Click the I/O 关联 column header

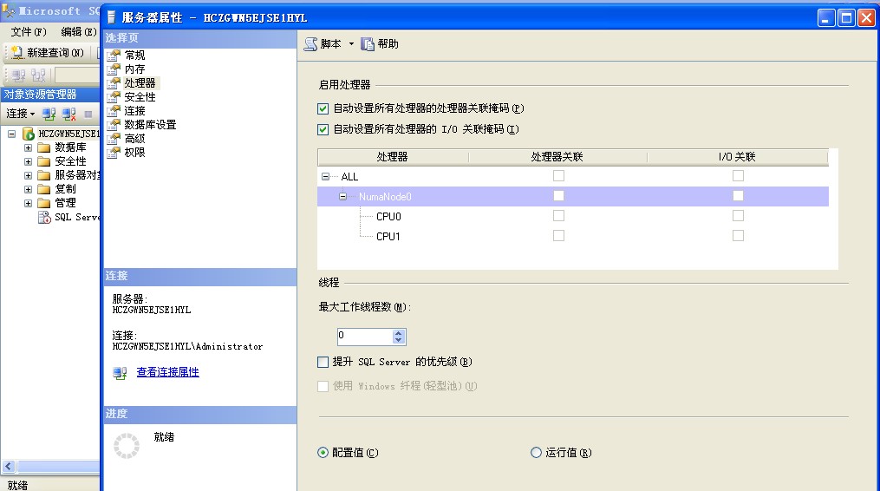738,157
